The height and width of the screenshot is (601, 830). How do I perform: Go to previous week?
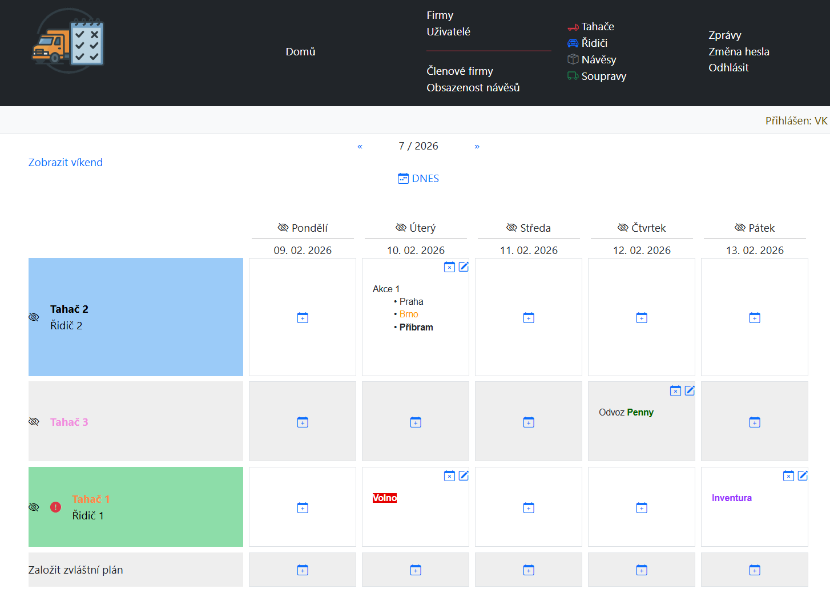(x=360, y=147)
